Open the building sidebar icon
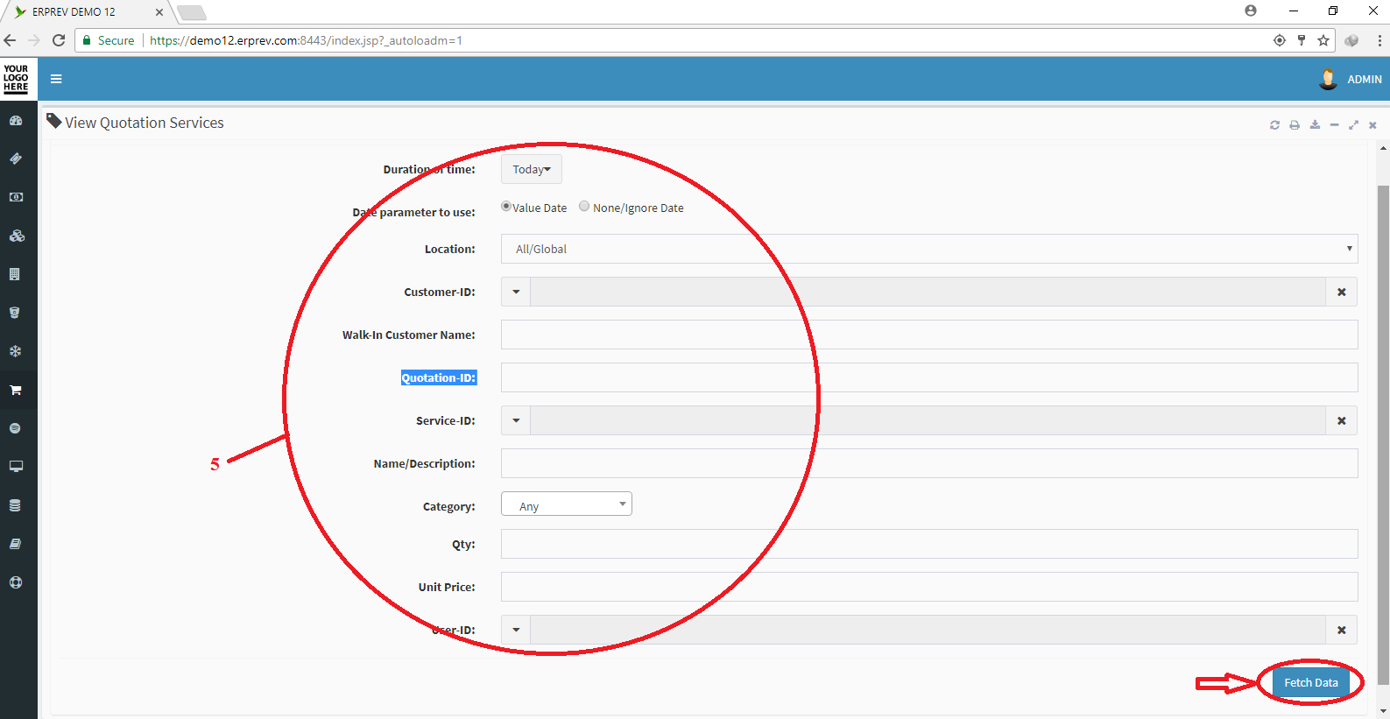1390x719 pixels. [15, 274]
